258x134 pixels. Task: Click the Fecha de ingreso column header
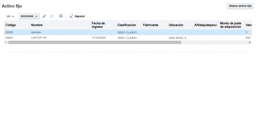click(x=103, y=25)
